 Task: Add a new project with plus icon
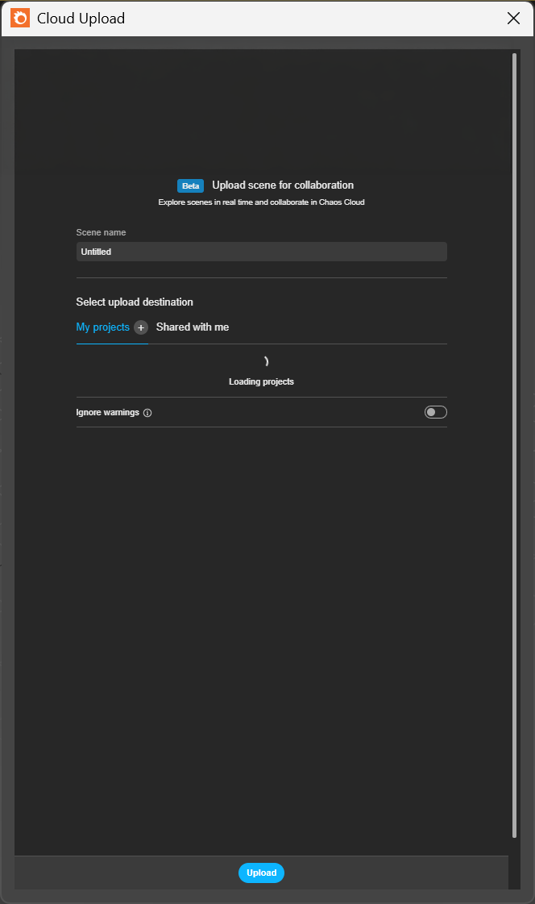click(x=141, y=327)
